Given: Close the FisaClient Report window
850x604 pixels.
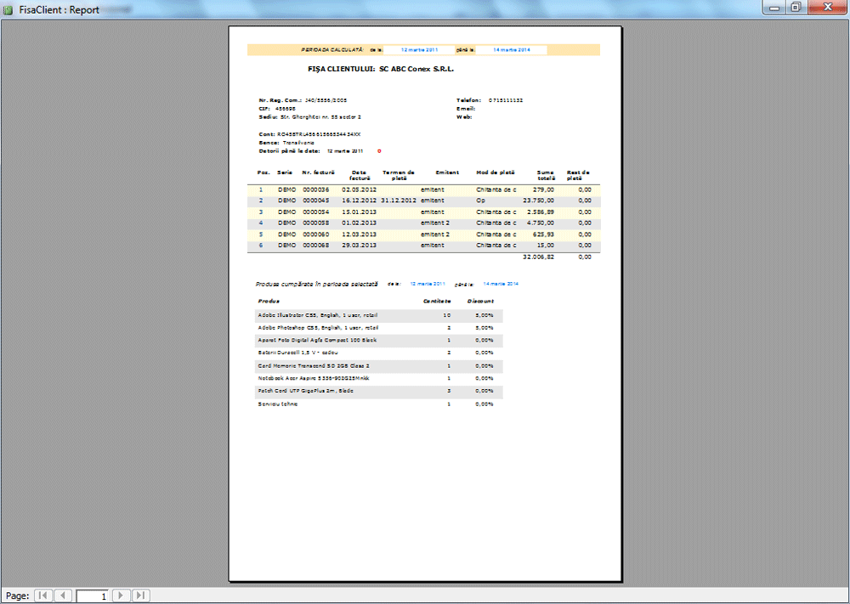Looking at the screenshot, I should click(825, 8).
